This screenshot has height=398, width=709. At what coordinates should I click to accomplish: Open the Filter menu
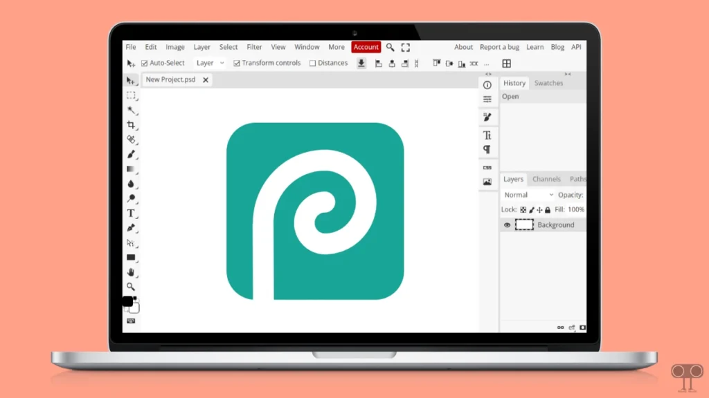coord(254,46)
